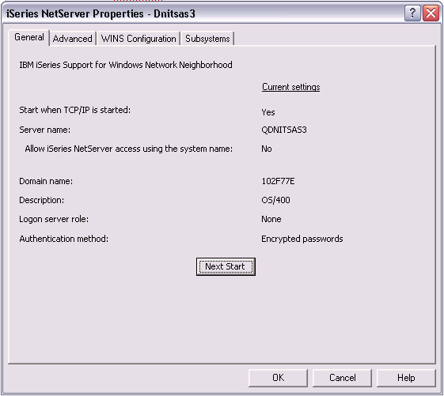This screenshot has height=396, width=444.
Task: Open Help from the bottom buttons
Action: 406,378
